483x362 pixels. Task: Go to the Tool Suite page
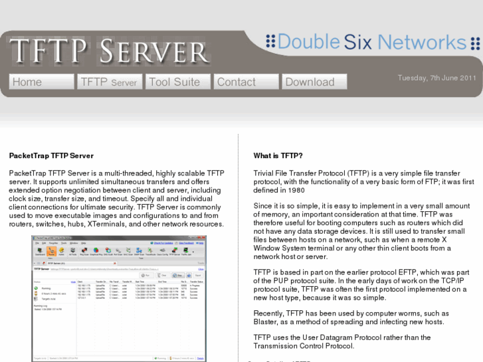[x=178, y=82]
